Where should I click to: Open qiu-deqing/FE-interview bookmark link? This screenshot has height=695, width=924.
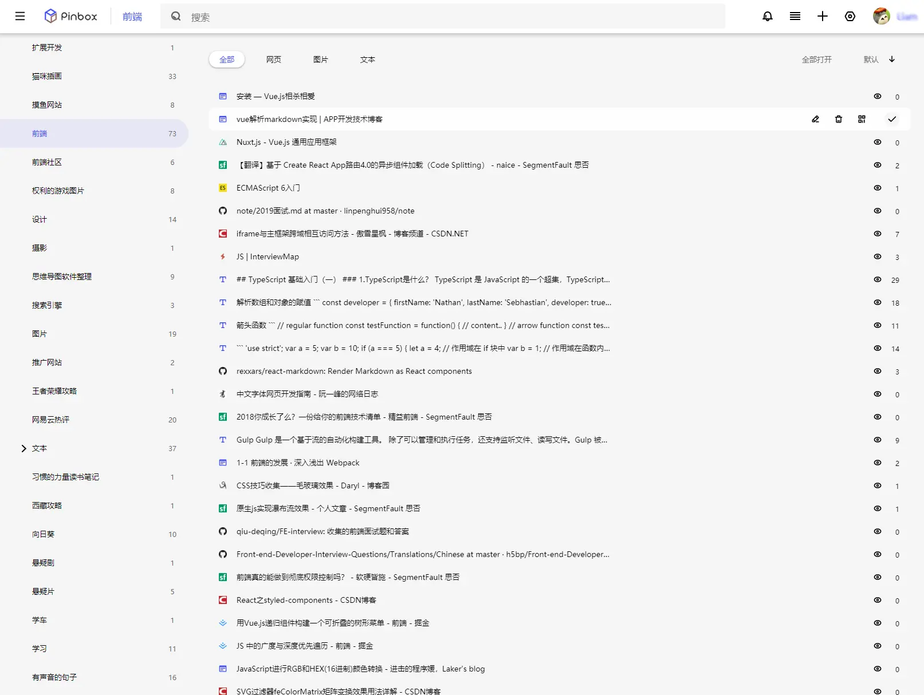click(x=323, y=531)
